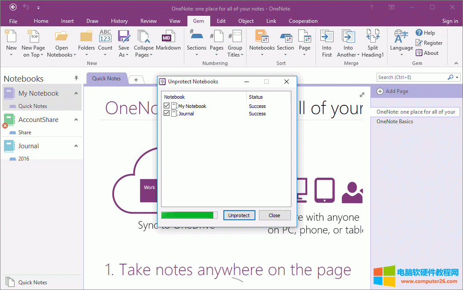
Task: Collapse the Journal notebook in sidebar
Action: (x=76, y=146)
